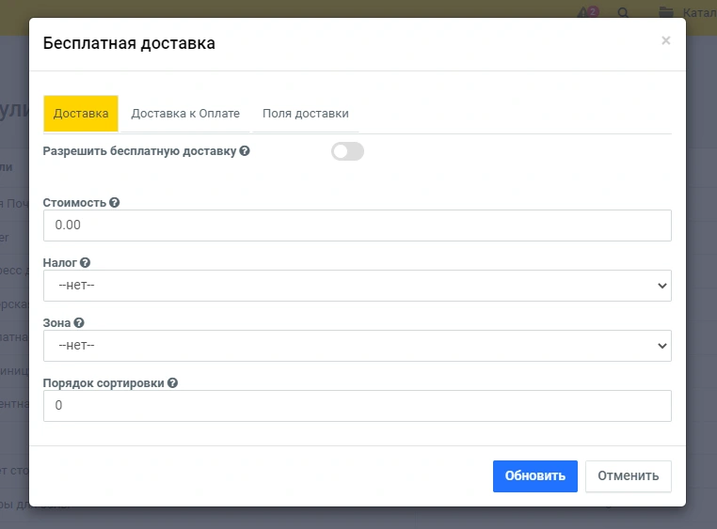Viewport: 717px width, 529px height.
Task: Click into the Порядок сортировки field
Action: (357, 406)
